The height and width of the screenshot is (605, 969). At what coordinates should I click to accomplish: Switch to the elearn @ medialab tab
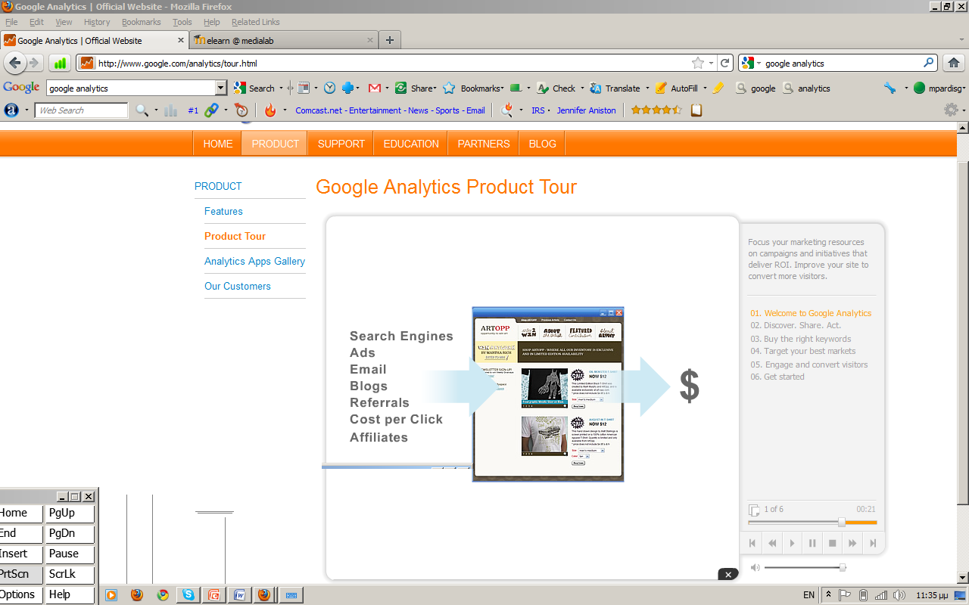pyautogui.click(x=283, y=40)
